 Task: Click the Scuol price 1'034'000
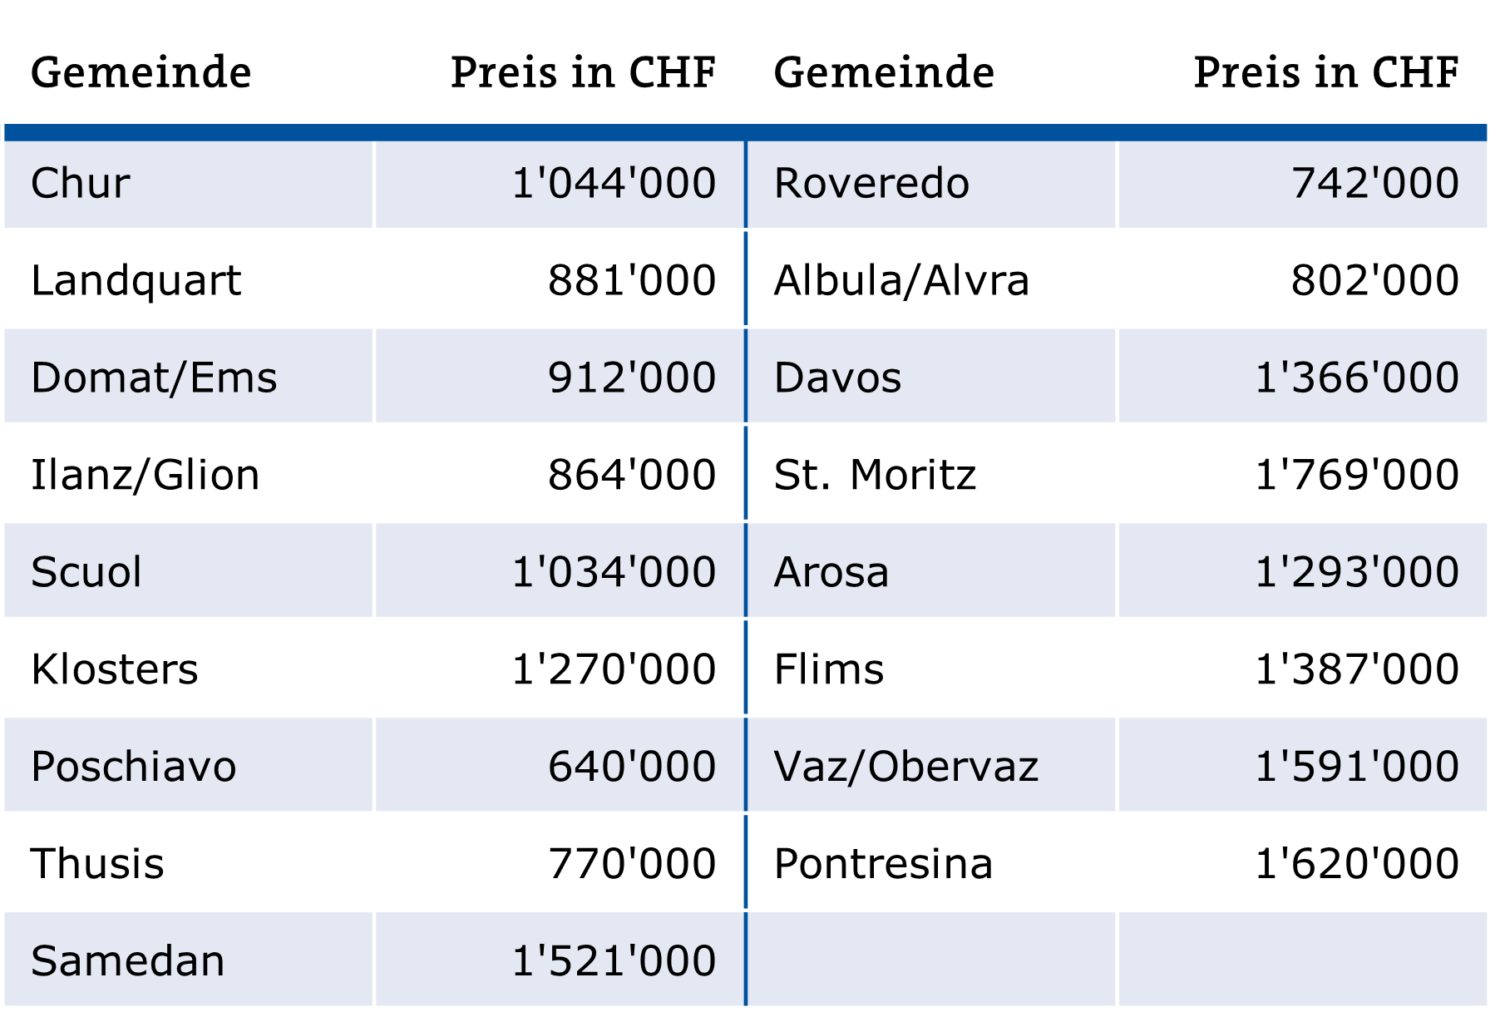pos(614,572)
